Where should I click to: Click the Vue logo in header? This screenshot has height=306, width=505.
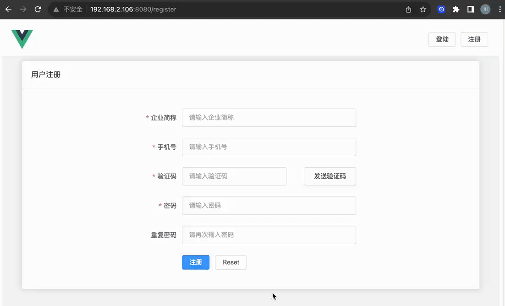tap(22, 39)
